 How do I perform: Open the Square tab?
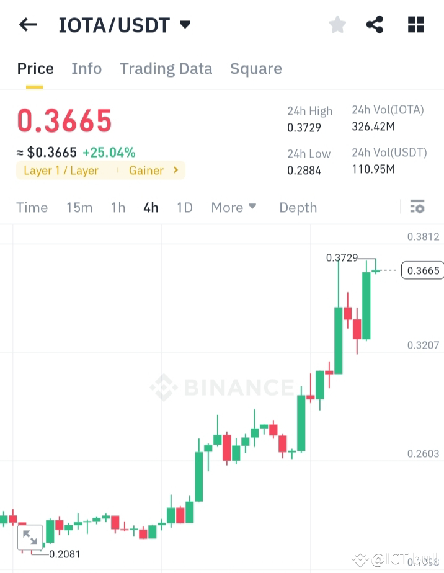(x=256, y=69)
